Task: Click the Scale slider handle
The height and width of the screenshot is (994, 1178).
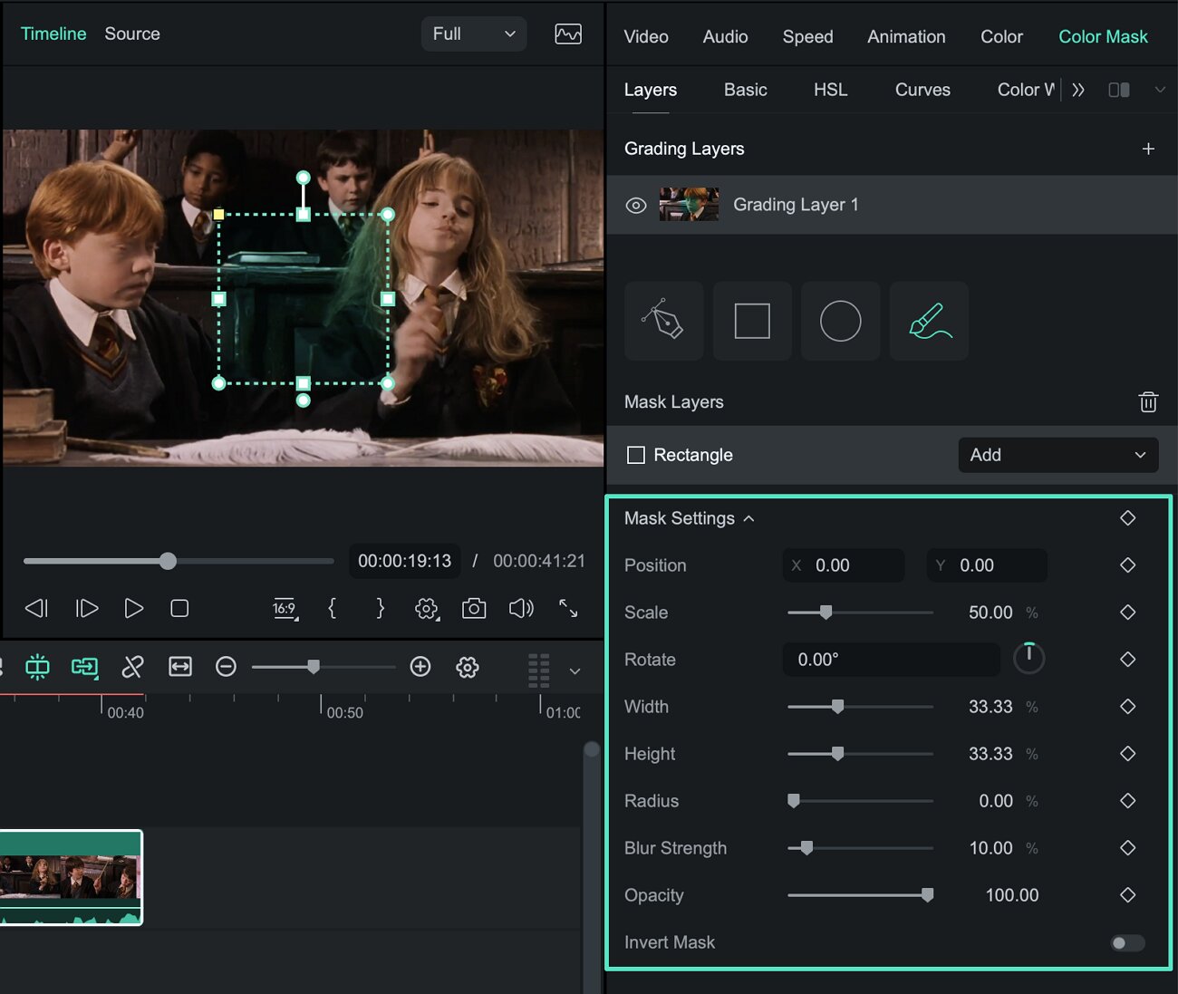Action: point(826,613)
